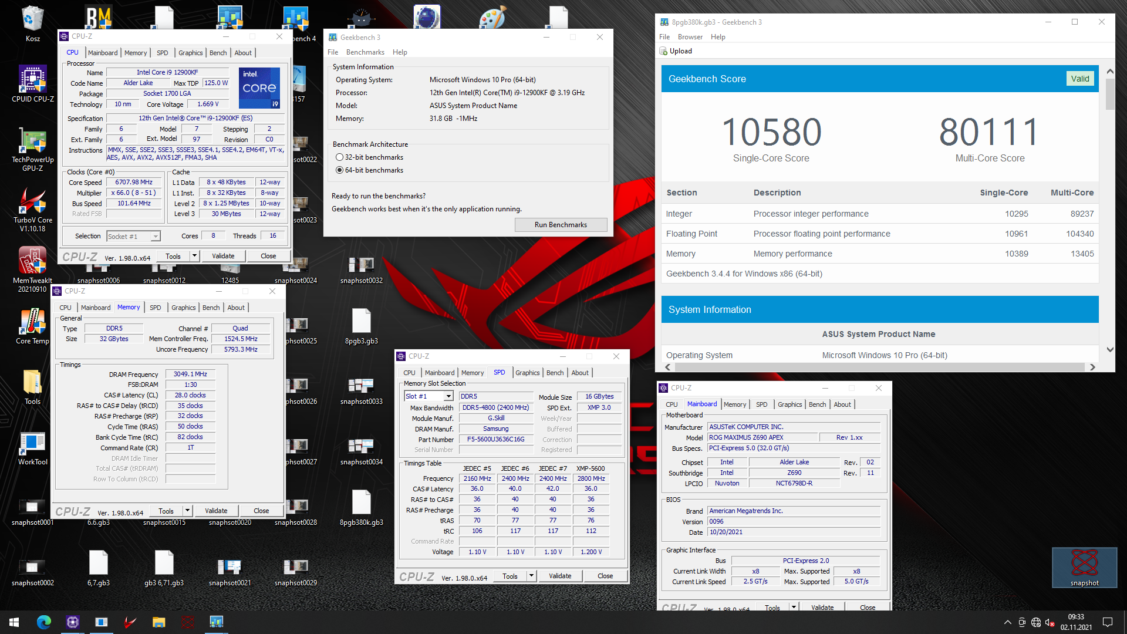
Task: Open File Explorer from taskbar
Action: click(x=158, y=622)
